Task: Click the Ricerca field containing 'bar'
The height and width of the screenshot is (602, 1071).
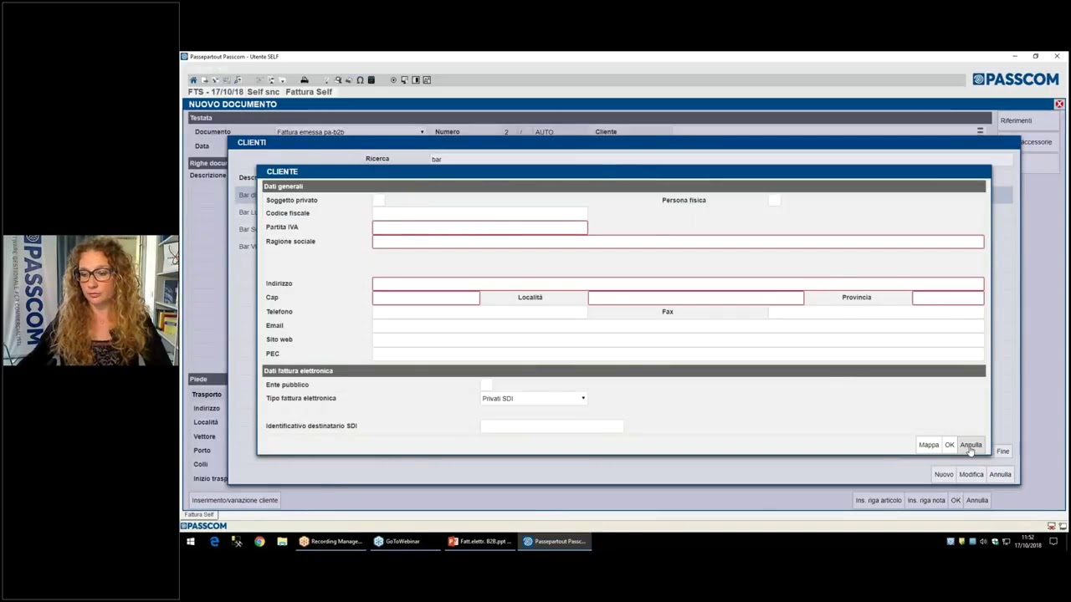Action: coord(720,159)
